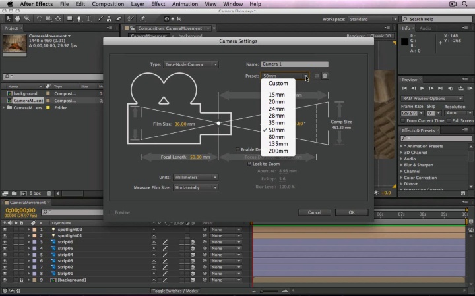Screen dimensions: 475x296
Task: Select the Clone Stamp tool
Action: click(109, 18)
